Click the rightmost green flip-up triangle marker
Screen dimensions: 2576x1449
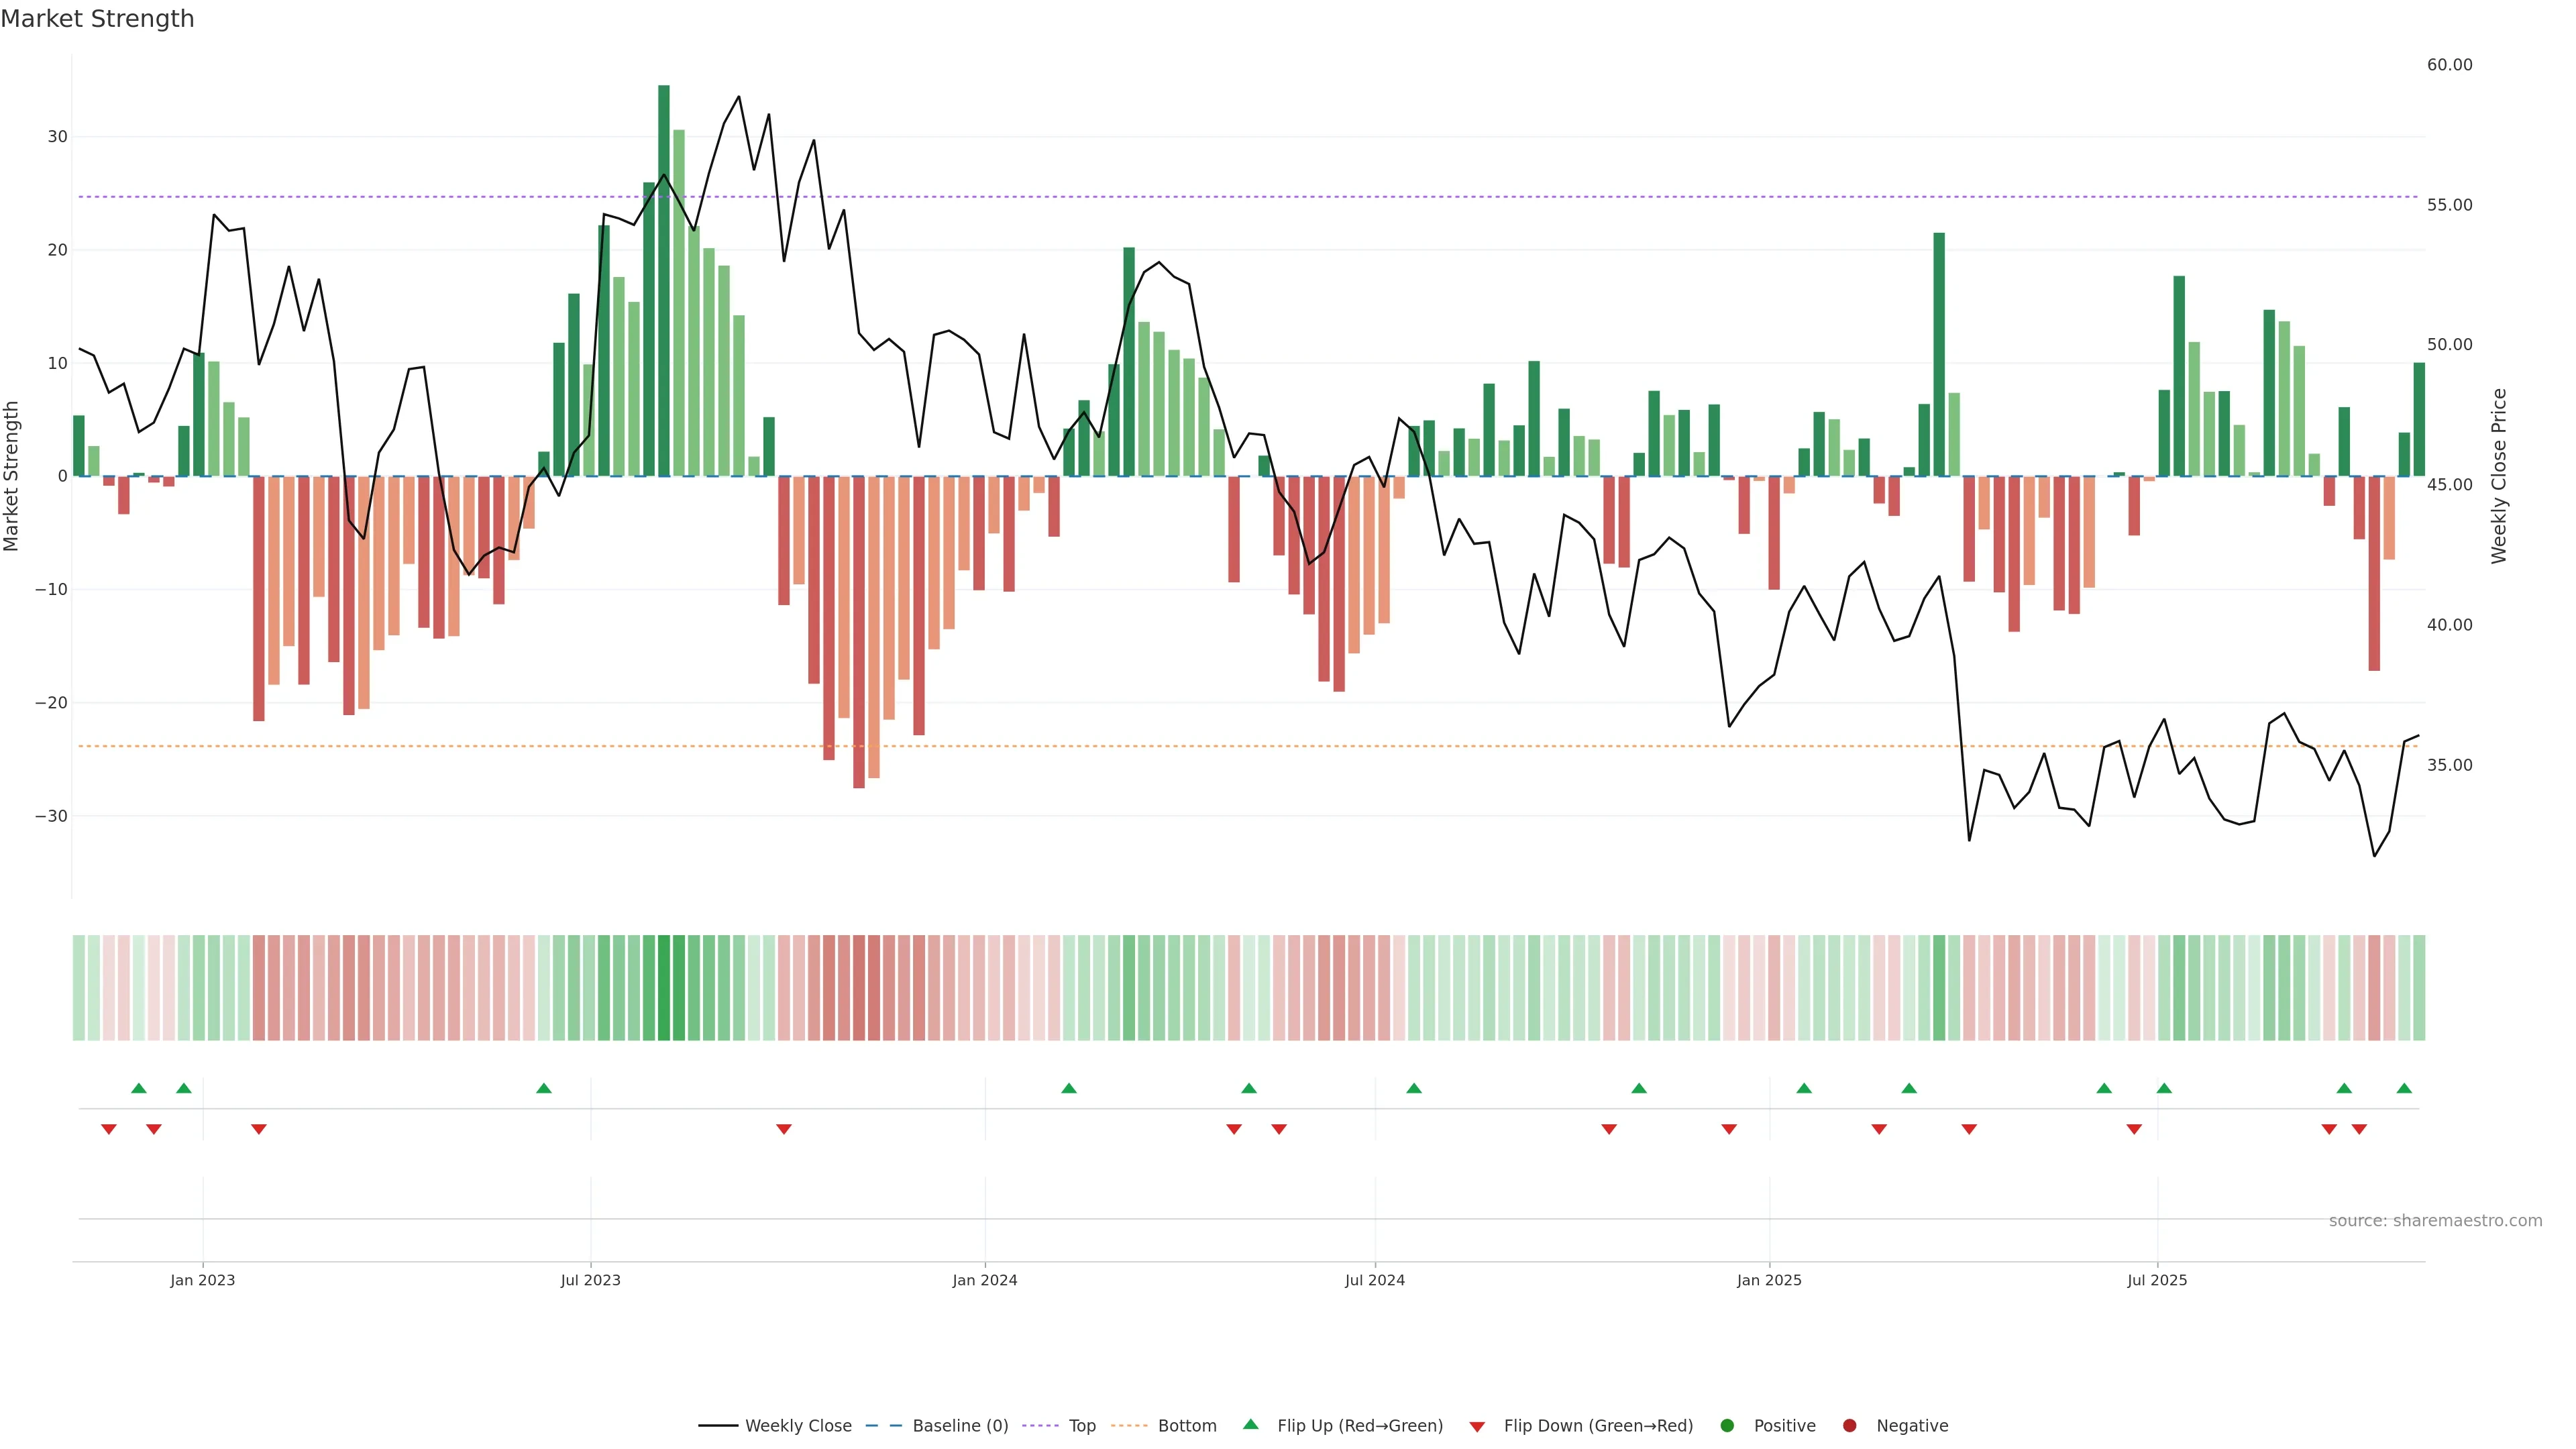(2404, 1088)
